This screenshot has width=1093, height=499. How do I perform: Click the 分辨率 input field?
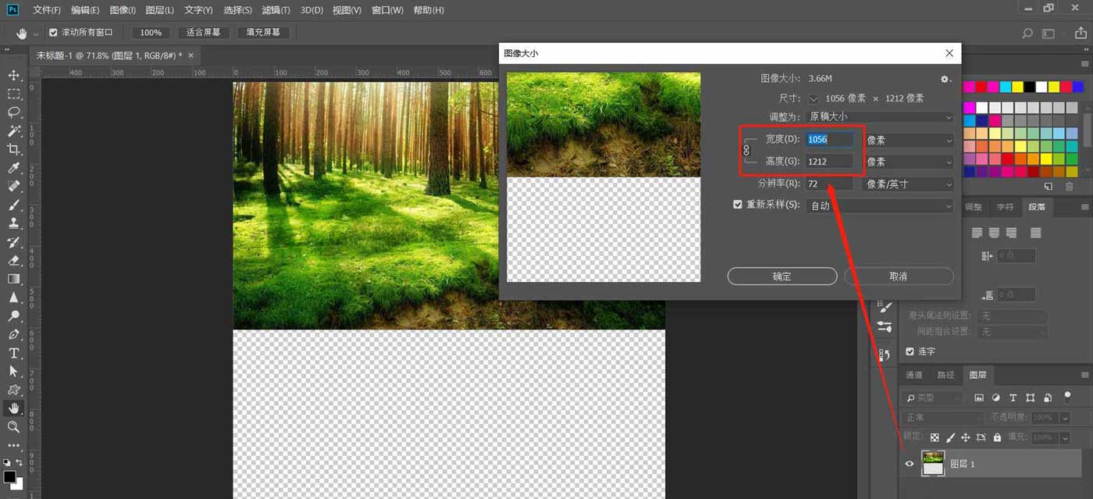(830, 184)
